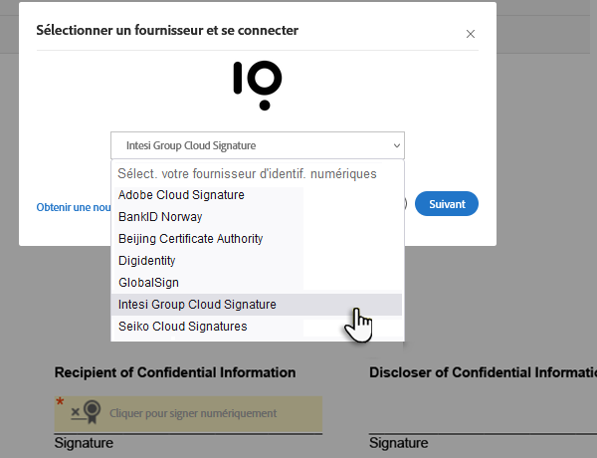Click the required-field red asterisk

pos(60,403)
